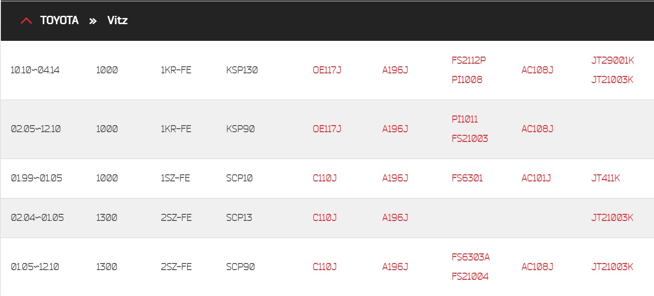The image size is (654, 296).
Task: Open the JT411K part link
Action: (x=606, y=178)
